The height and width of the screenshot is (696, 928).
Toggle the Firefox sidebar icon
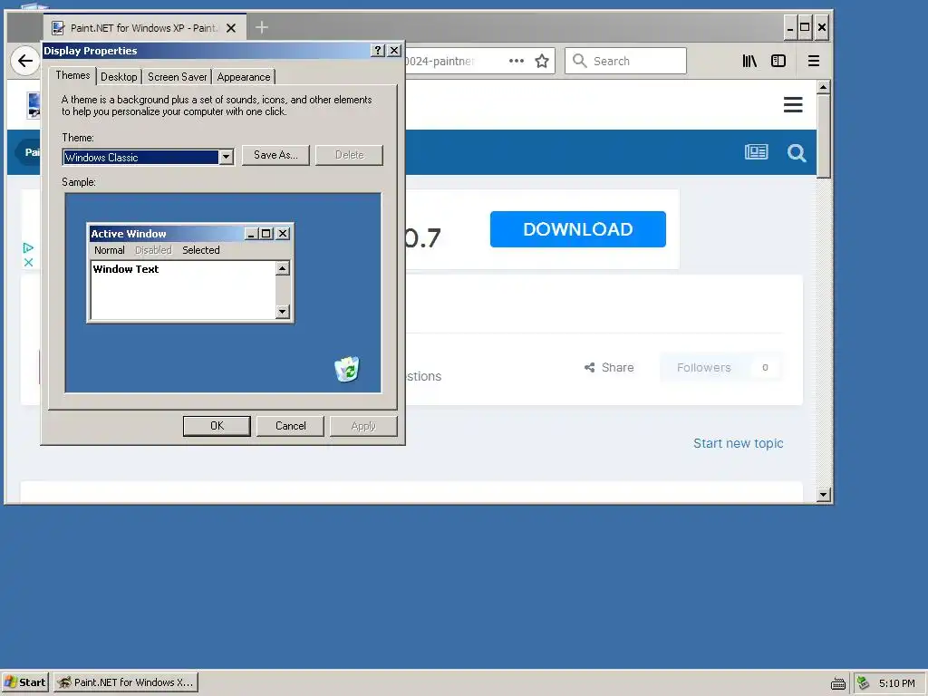[x=778, y=61]
